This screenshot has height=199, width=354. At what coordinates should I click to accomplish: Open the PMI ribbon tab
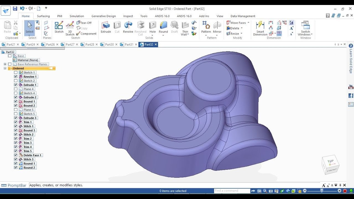pyautogui.click(x=60, y=16)
